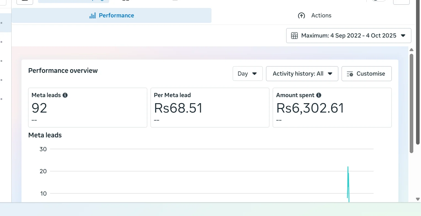The image size is (421, 216).
Task: Click the calendar icon in the date range selector
Action: (x=294, y=36)
